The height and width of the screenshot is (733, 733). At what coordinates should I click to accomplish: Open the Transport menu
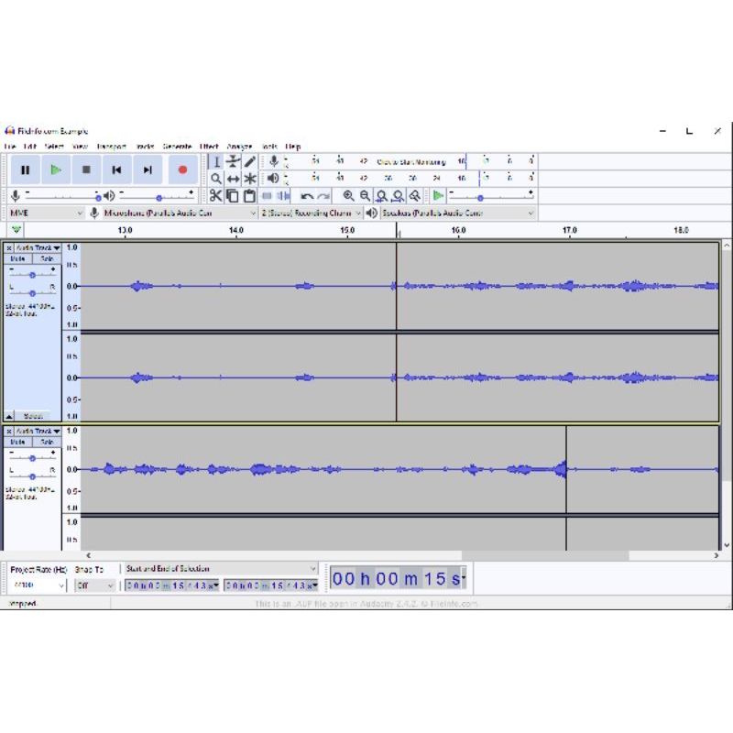(111, 147)
